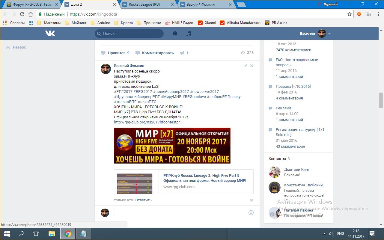
Task: Open the Xiaomi bookmark
Action: click(x=207, y=23)
